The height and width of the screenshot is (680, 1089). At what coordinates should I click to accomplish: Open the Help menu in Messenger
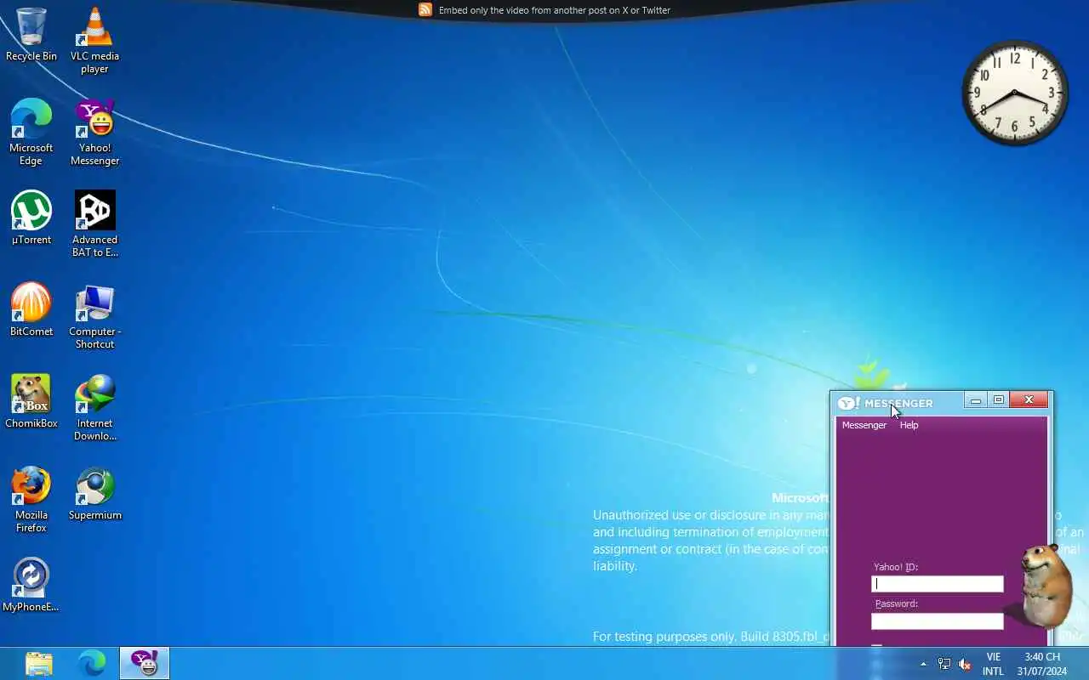coord(909,425)
